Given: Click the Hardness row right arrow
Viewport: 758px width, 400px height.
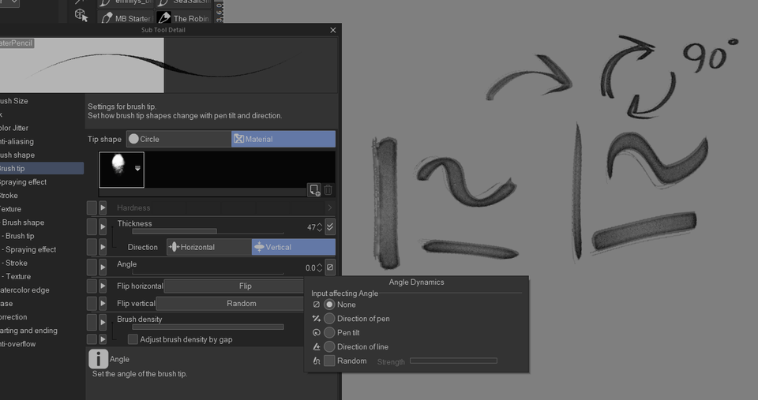Looking at the screenshot, I should click(x=330, y=207).
